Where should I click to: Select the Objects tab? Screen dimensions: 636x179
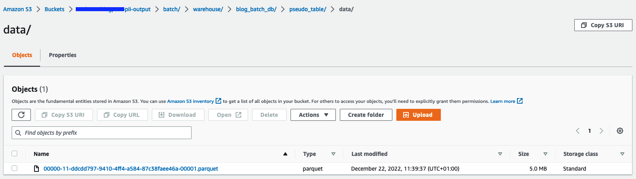(x=22, y=55)
